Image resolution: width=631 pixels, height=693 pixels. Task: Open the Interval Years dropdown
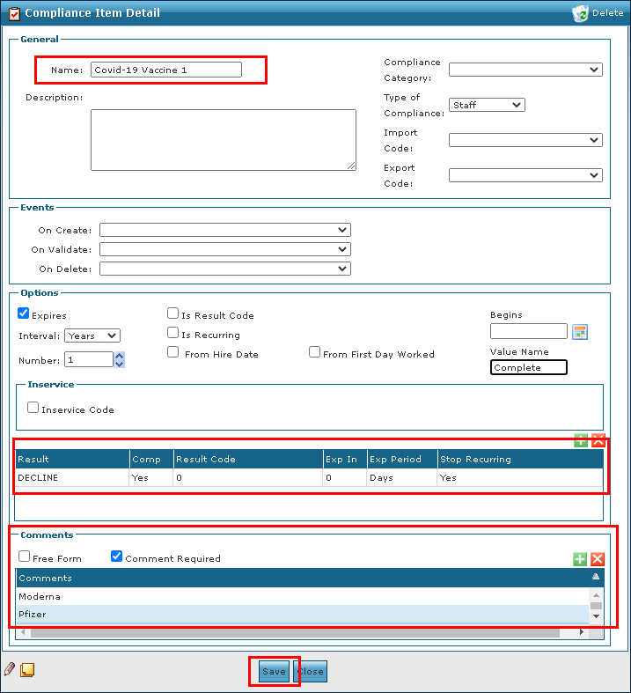point(92,335)
